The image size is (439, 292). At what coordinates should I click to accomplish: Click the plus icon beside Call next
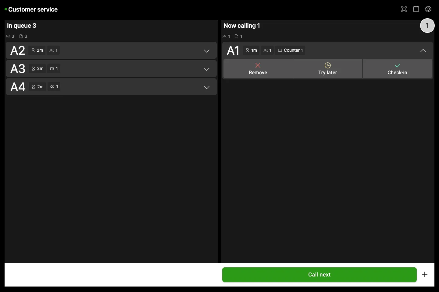click(x=425, y=274)
